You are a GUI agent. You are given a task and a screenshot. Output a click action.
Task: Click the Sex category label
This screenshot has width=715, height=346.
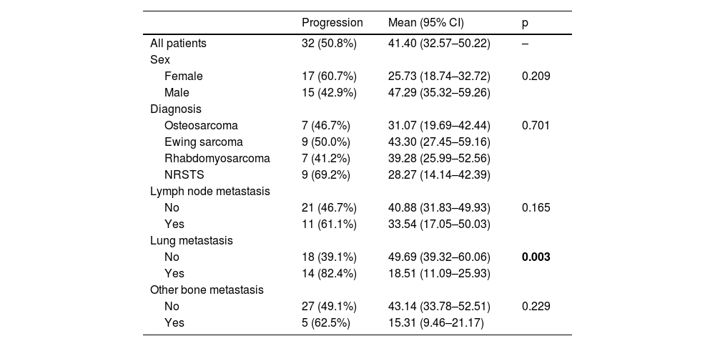[x=159, y=59]
